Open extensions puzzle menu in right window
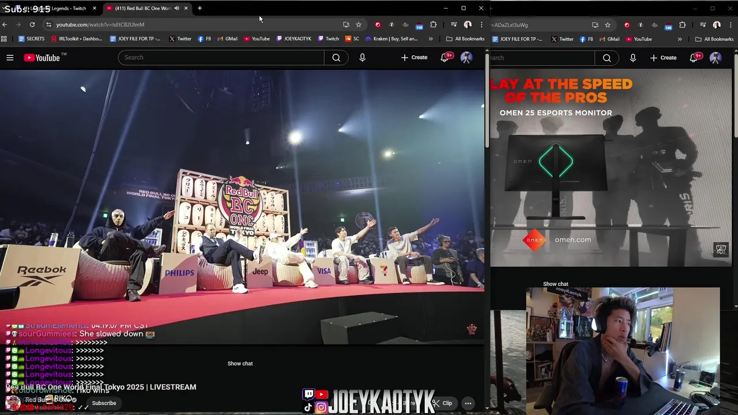The image size is (738, 415). tap(682, 25)
